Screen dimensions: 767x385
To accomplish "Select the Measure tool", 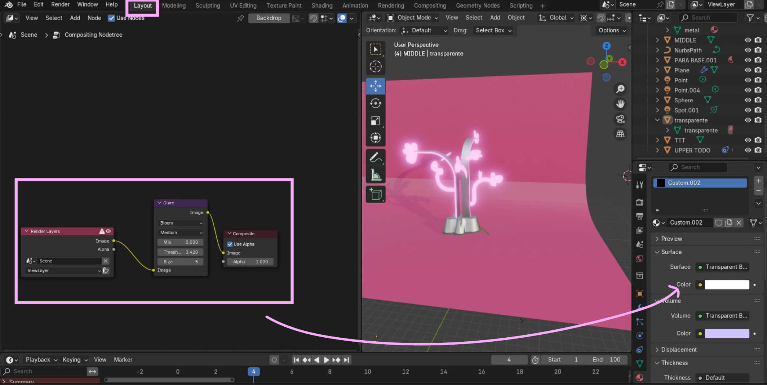I will coord(375,175).
